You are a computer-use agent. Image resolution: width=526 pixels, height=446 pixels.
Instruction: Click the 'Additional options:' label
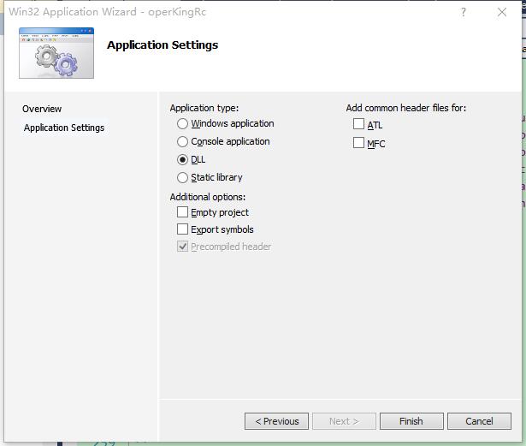tap(208, 197)
